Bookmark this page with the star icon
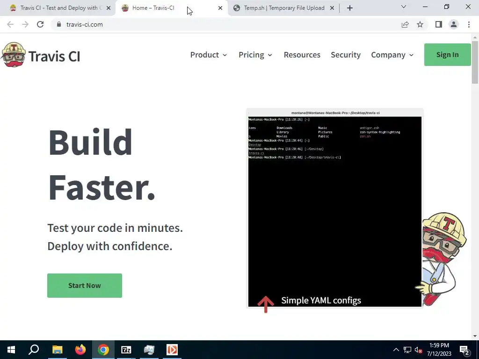This screenshot has height=359, width=479. pos(420,24)
